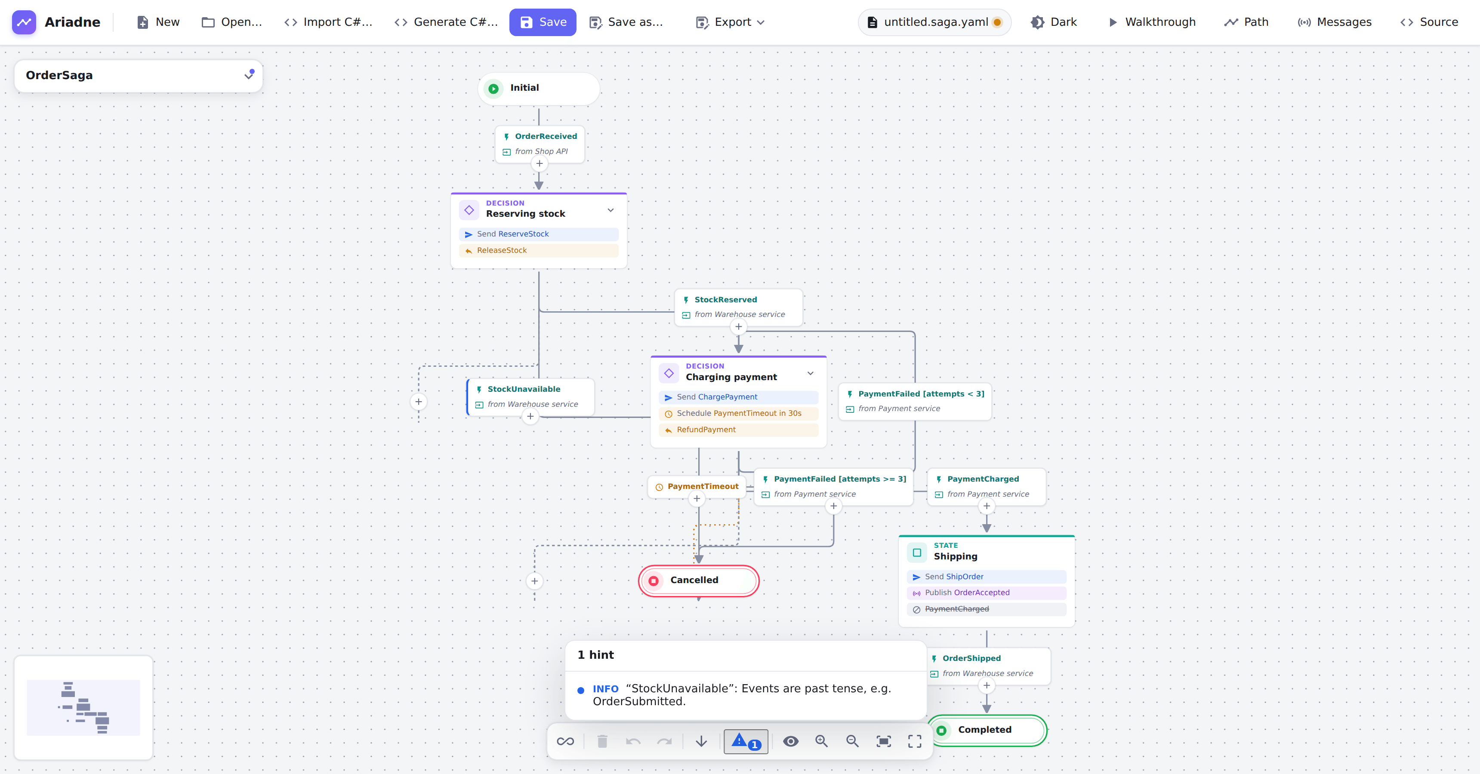Click the zoom out magnifier icon

(x=853, y=741)
